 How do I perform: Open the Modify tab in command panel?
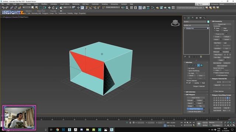188,18
